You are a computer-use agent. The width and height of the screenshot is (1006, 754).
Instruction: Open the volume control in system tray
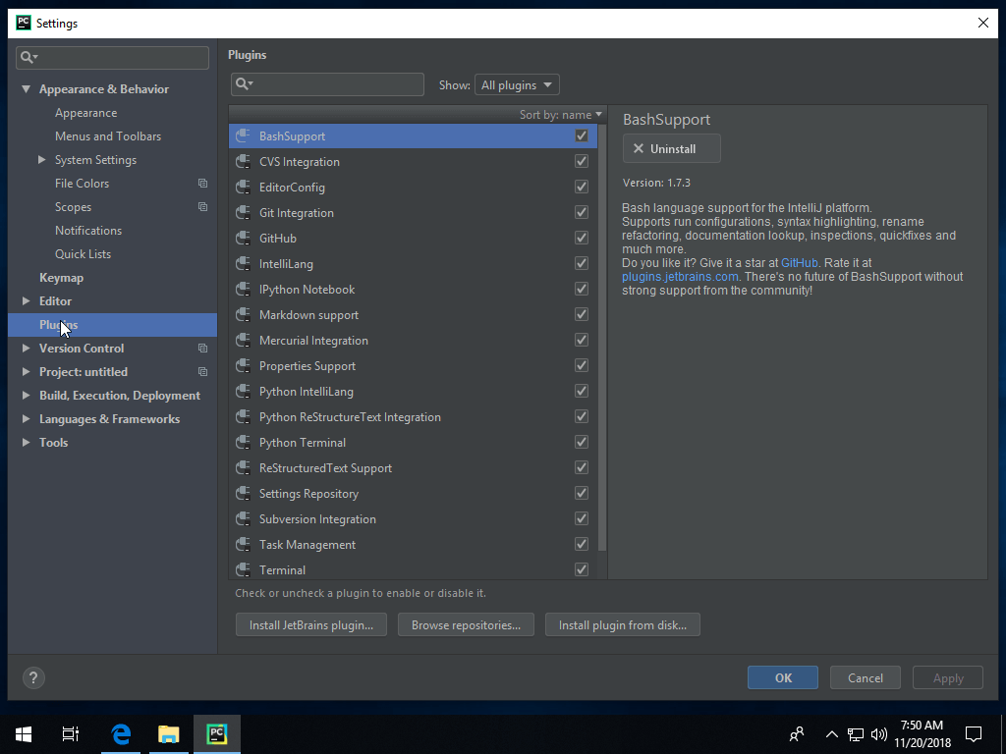[879, 734]
